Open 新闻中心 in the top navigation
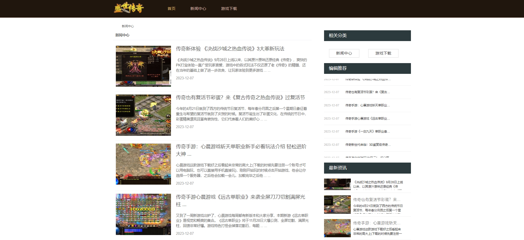 point(198,9)
